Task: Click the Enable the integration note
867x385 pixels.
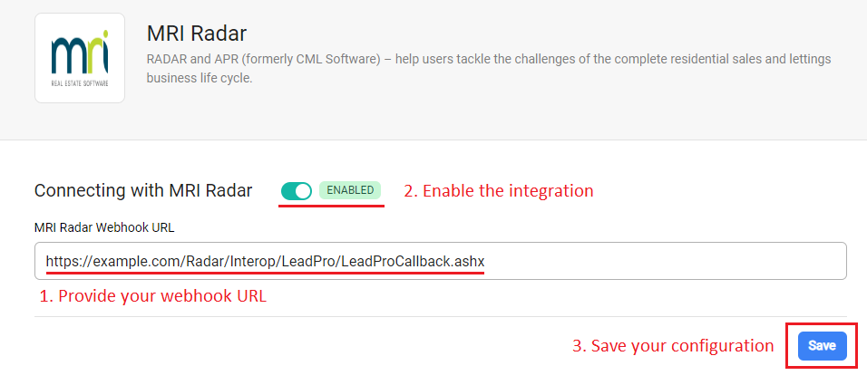Action: pos(499,191)
